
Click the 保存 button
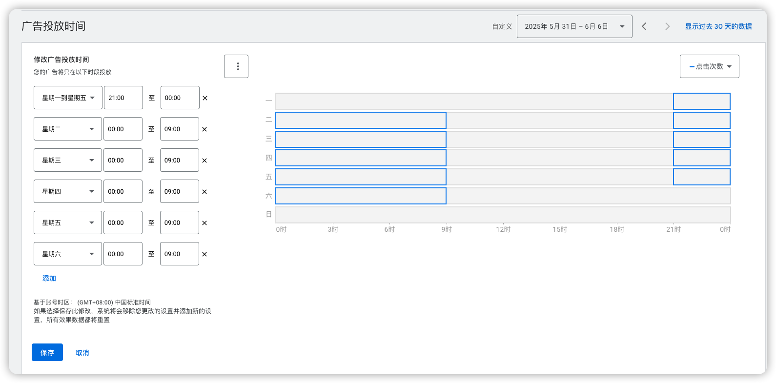click(x=47, y=352)
